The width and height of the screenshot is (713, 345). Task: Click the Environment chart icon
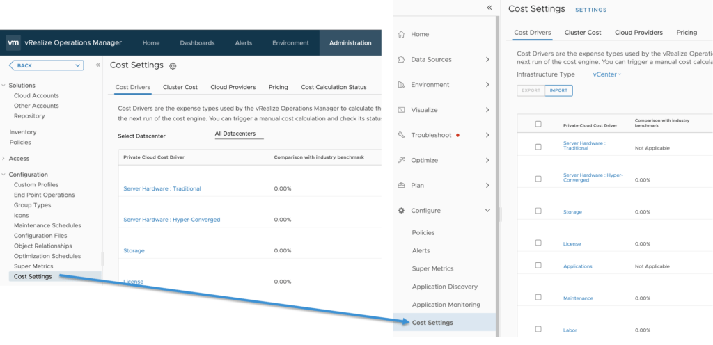pos(401,85)
